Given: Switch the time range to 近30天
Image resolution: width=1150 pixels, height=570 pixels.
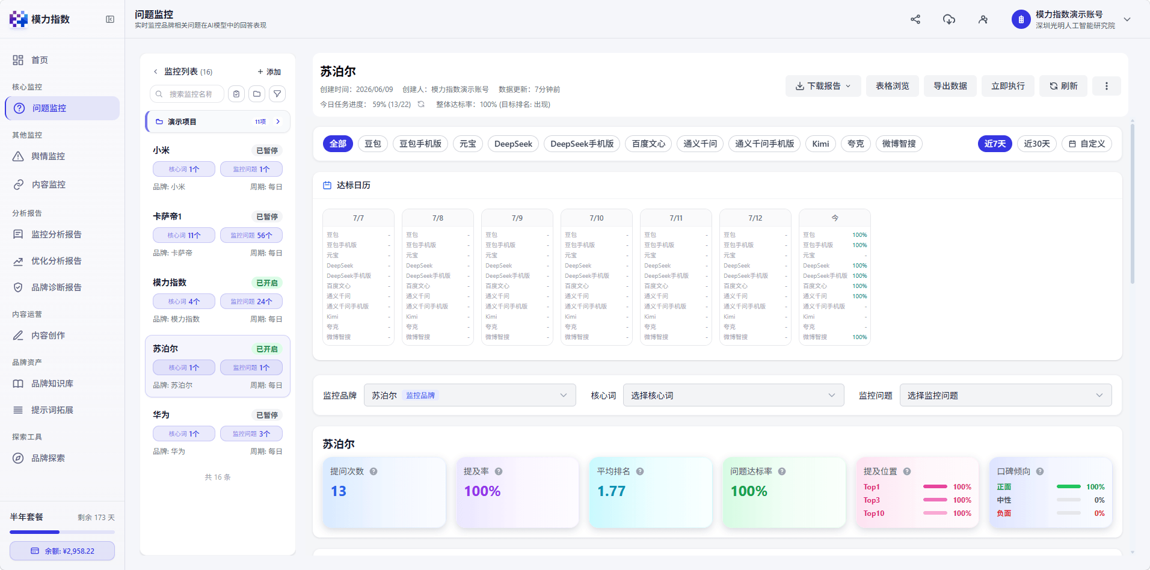Looking at the screenshot, I should tap(1037, 144).
